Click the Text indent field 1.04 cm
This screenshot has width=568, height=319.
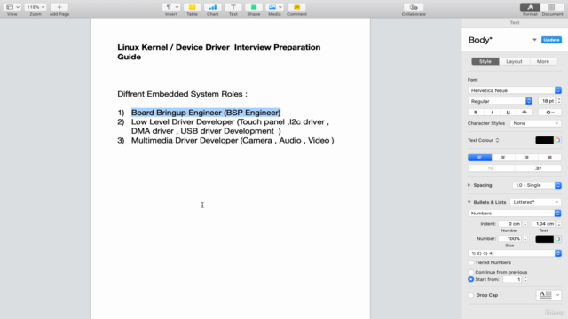pyautogui.click(x=544, y=224)
